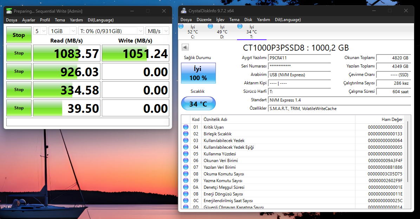Click the Öznitelik Adı column header
This screenshot has height=219, width=420.
point(278,119)
